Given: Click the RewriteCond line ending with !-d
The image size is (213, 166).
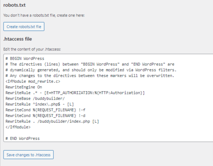Looking at the screenshot, I should 45,116.
